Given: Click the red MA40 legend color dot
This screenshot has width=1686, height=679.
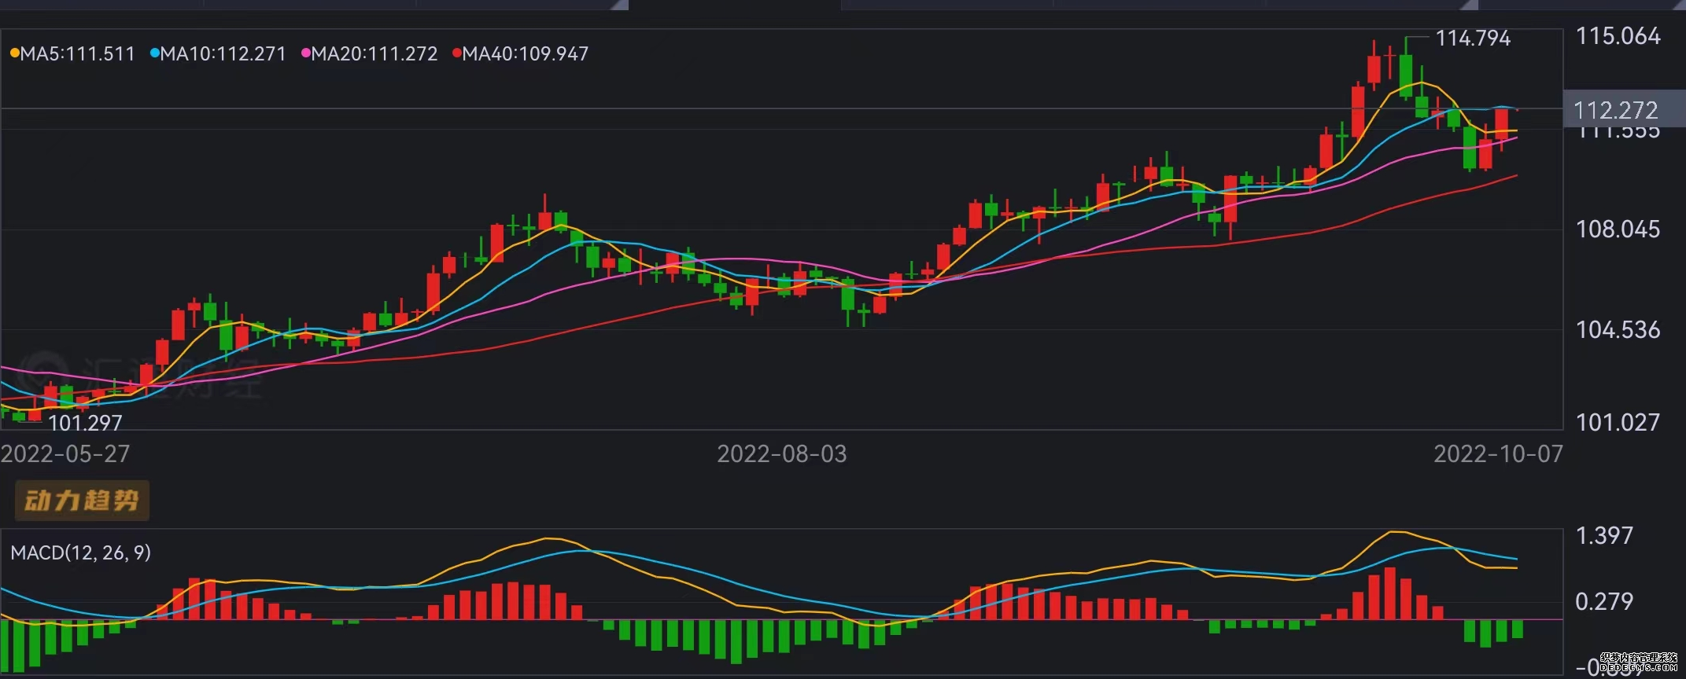Looking at the screenshot, I should pos(456,53).
